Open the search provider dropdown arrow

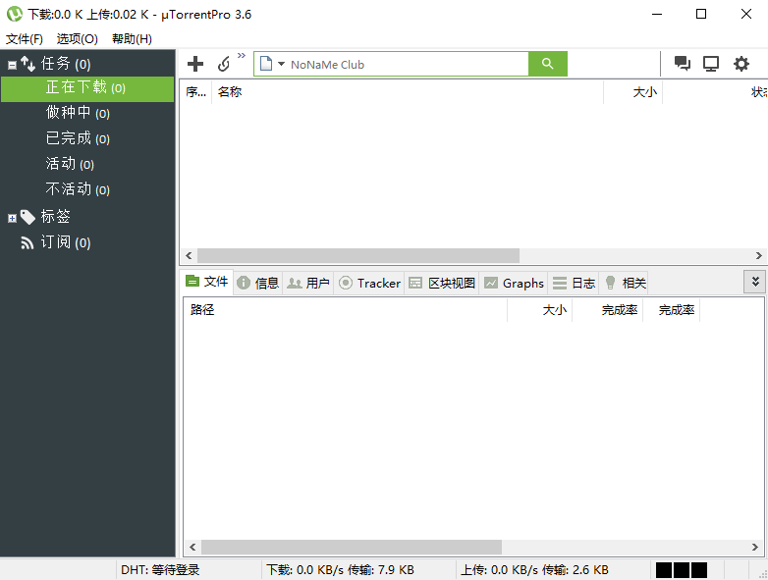281,64
